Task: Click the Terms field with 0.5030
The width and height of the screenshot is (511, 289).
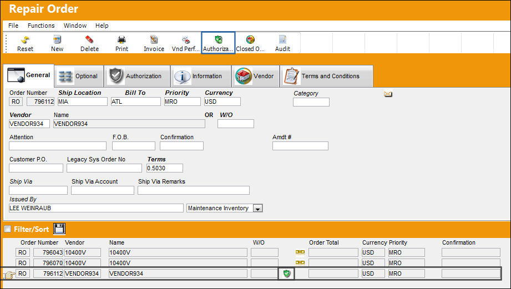Action: coord(165,168)
